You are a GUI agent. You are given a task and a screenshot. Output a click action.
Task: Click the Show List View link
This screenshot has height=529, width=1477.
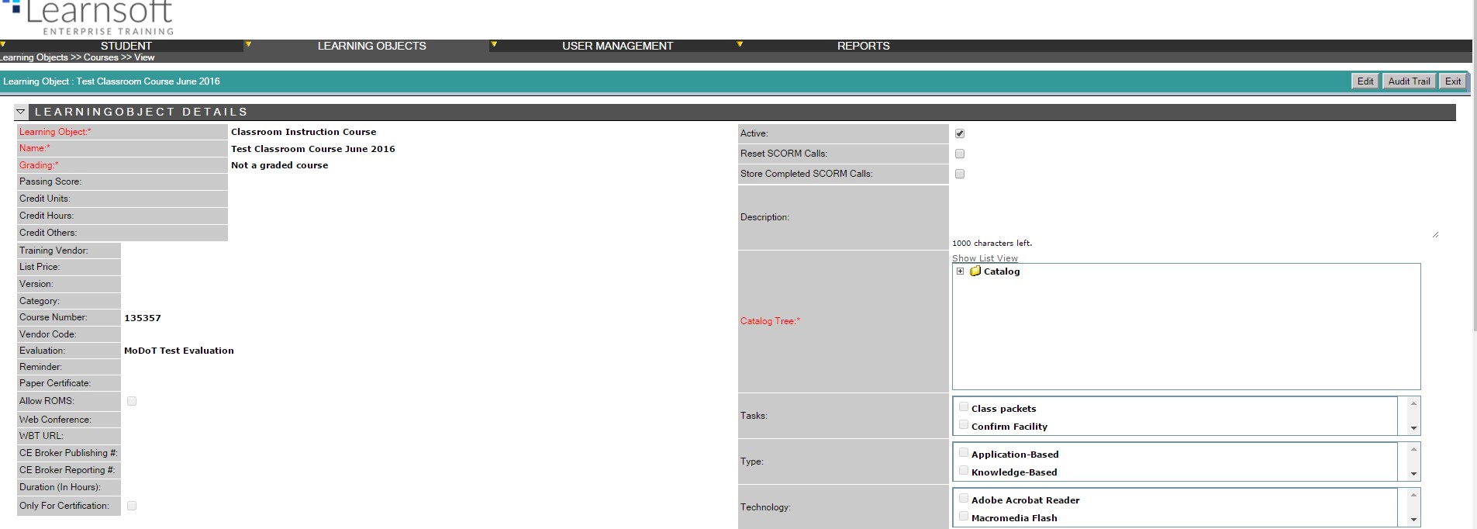coord(985,258)
